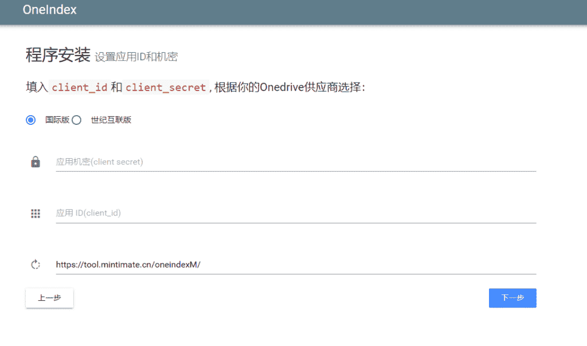The image size is (587, 346).
Task: Click the 程序安装 heading text
Action: tap(58, 55)
